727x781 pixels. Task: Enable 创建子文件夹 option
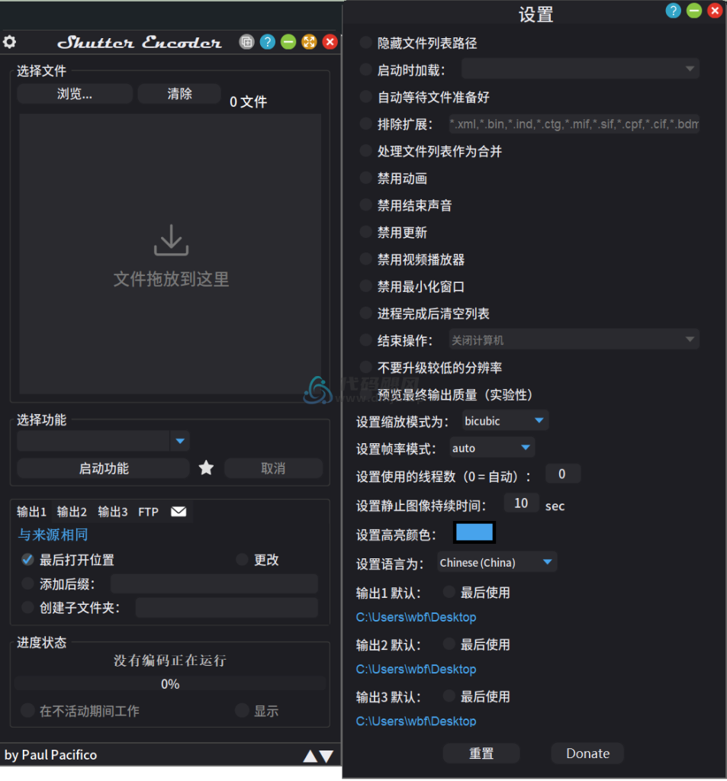click(28, 607)
